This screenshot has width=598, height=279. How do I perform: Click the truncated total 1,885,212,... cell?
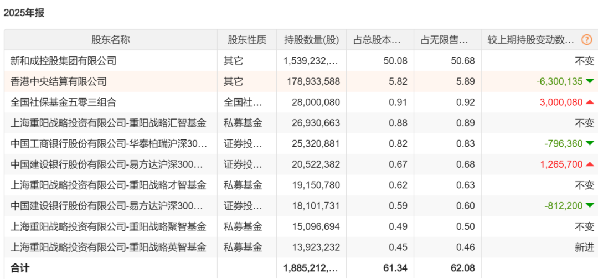point(311,268)
